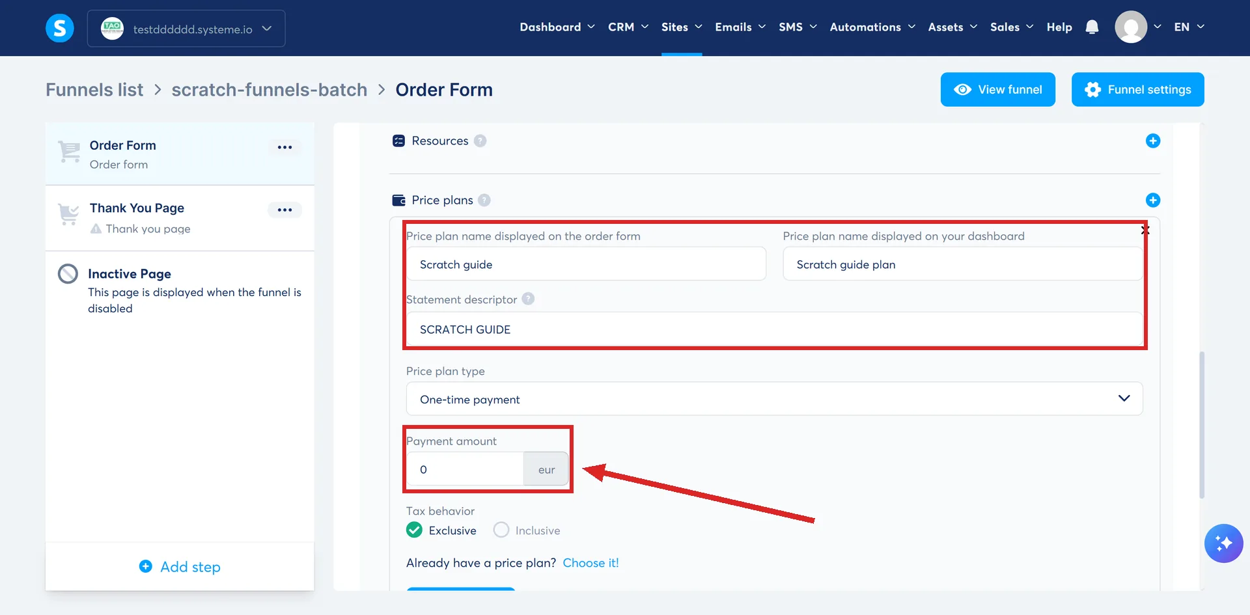This screenshot has width=1250, height=615.
Task: Go back to Funnels list breadcrumb
Action: click(94, 90)
